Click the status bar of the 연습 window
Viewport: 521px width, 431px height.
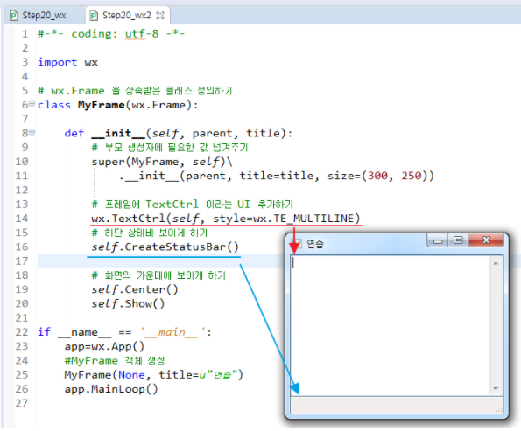tap(397, 405)
